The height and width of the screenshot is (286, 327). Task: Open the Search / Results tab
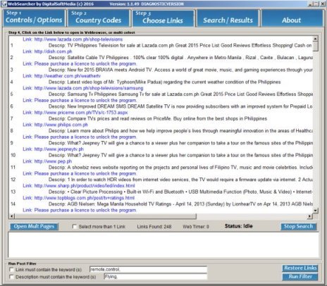(228, 18)
